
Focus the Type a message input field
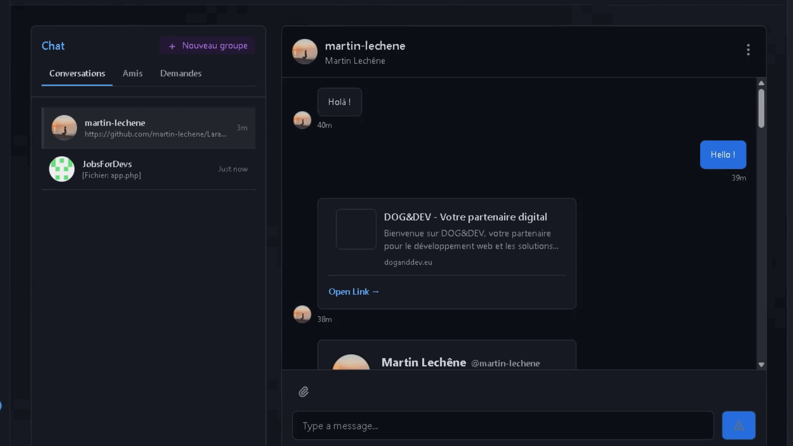tap(503, 425)
